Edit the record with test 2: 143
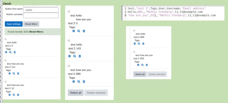228x103 pixels. (69, 56)
